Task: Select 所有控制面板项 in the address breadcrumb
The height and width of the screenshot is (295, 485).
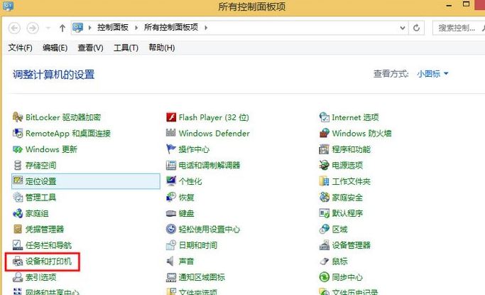Action: pos(170,28)
